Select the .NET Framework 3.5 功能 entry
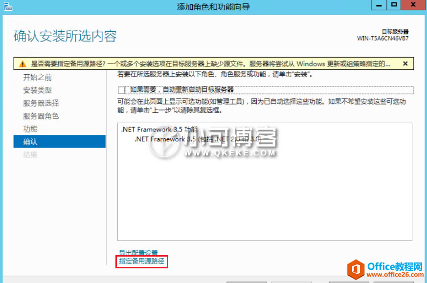Image resolution: width=427 pixels, height=283 pixels. click(159, 130)
